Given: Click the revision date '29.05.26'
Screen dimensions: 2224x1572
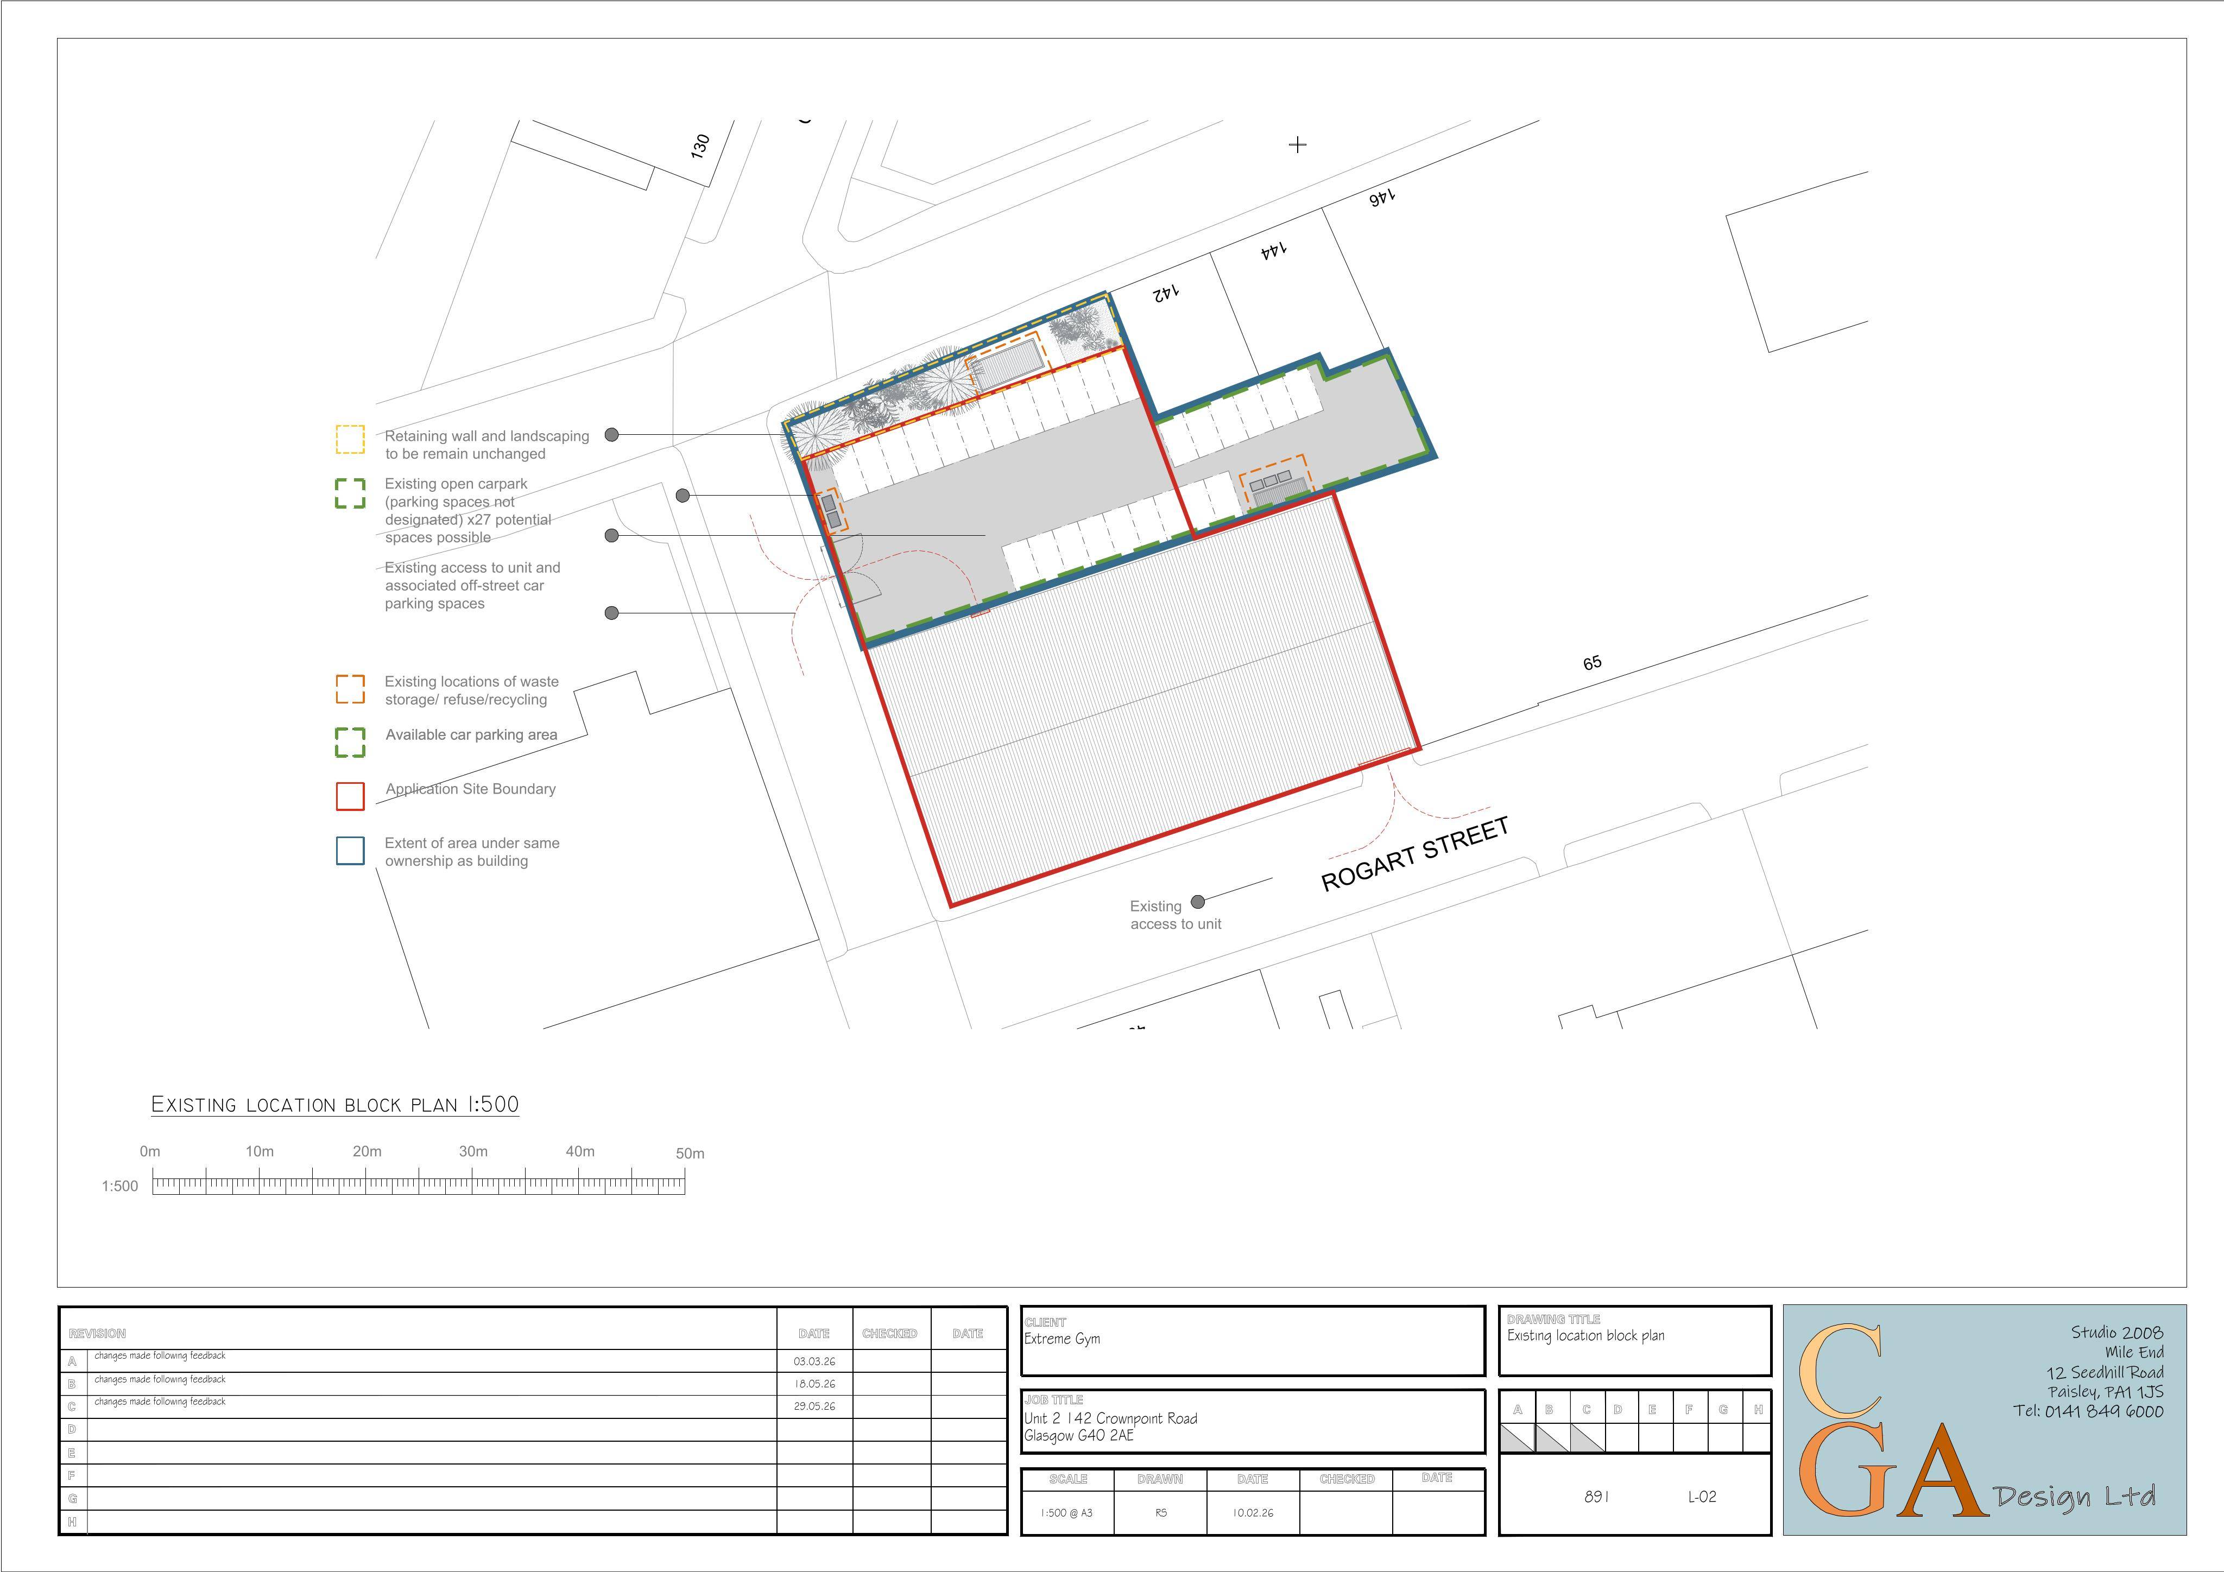Looking at the screenshot, I should pos(814,1406).
